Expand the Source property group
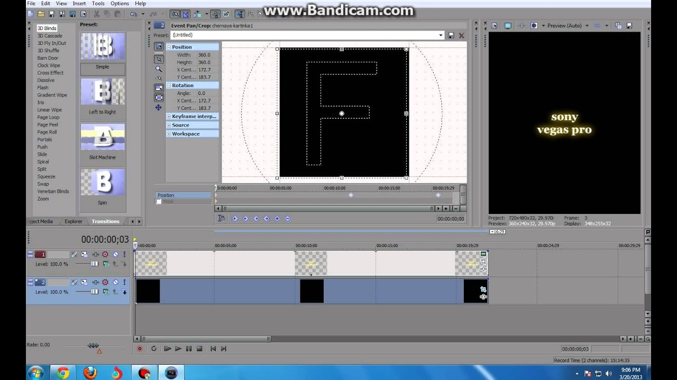This screenshot has height=380, width=677. (169, 126)
